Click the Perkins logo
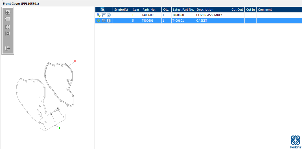Screen dimensions: 302x149 [296, 142]
